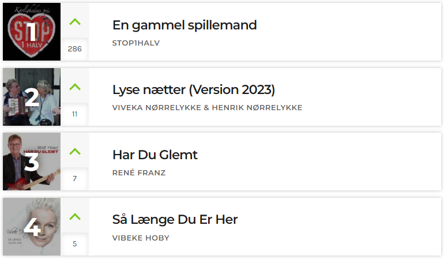Open song title En gammel spillemand
The width and height of the screenshot is (444, 259).
[185, 25]
